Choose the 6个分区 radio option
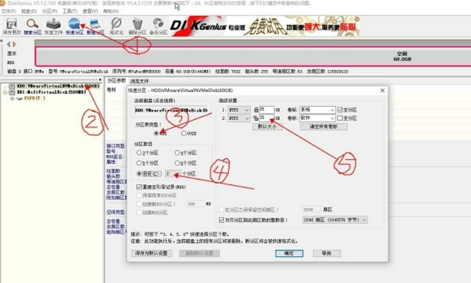The image size is (471, 283). [177, 163]
